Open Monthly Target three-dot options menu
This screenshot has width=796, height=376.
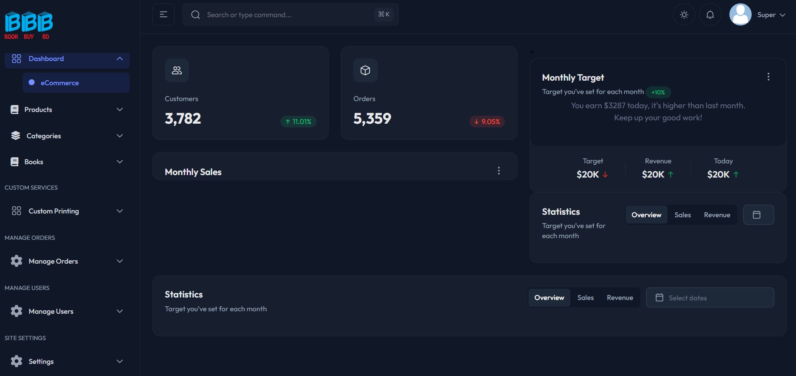point(768,77)
